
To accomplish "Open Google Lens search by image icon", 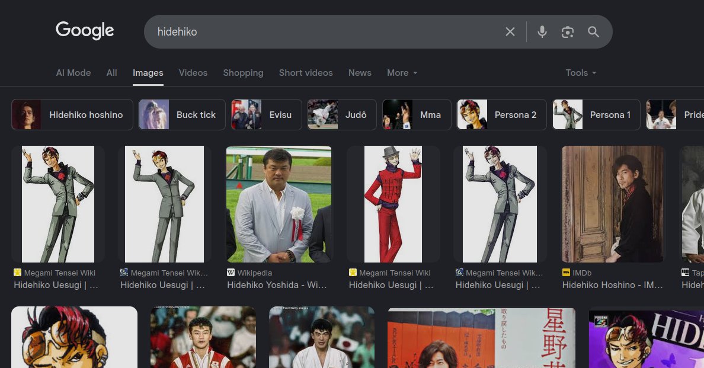I will tap(568, 32).
